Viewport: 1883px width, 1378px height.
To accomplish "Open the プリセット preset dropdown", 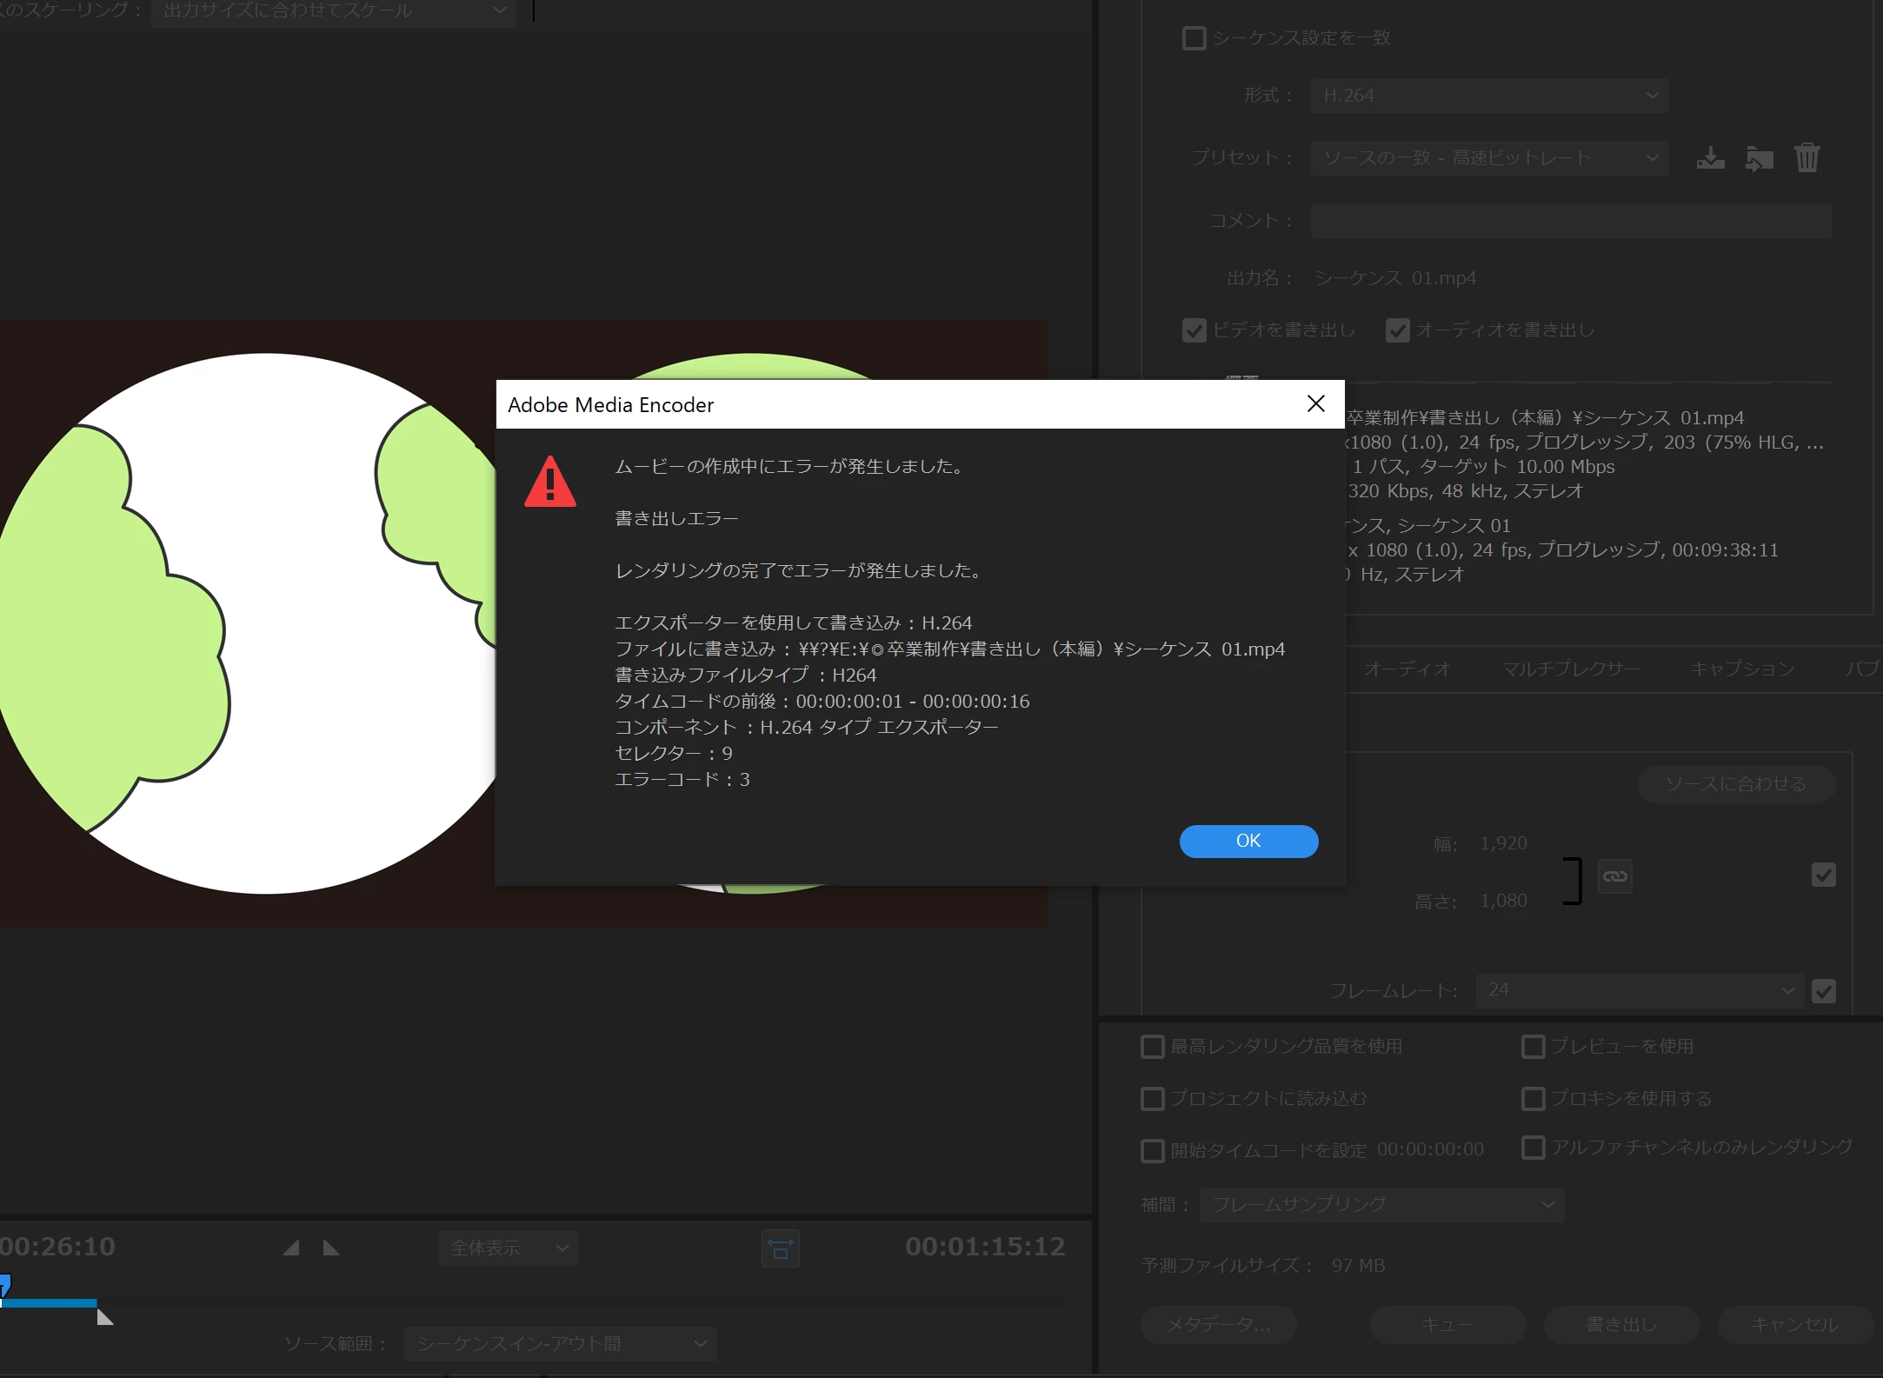I will coord(1489,158).
